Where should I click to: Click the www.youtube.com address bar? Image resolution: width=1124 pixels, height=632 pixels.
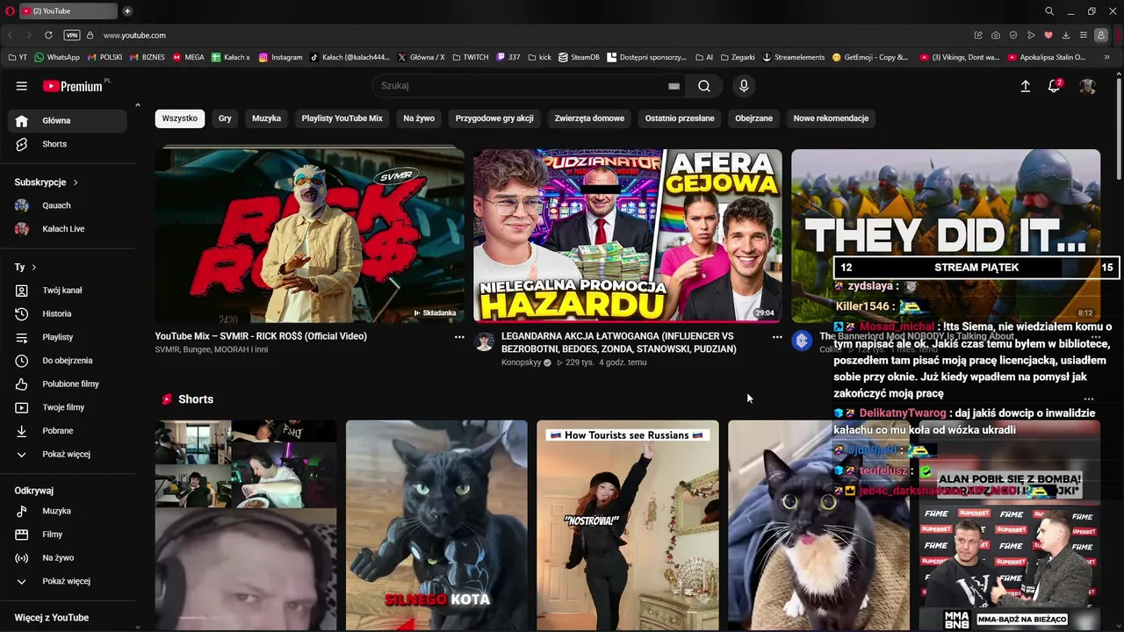(x=134, y=35)
